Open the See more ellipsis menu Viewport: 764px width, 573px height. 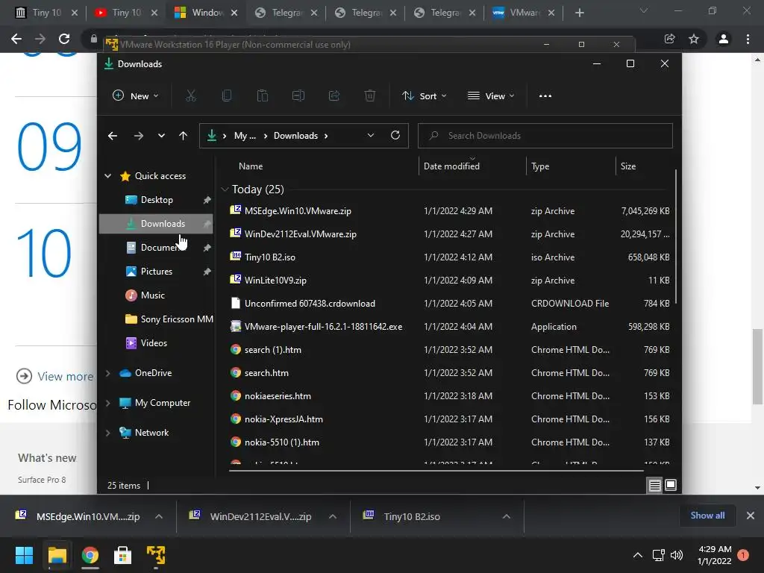point(545,96)
